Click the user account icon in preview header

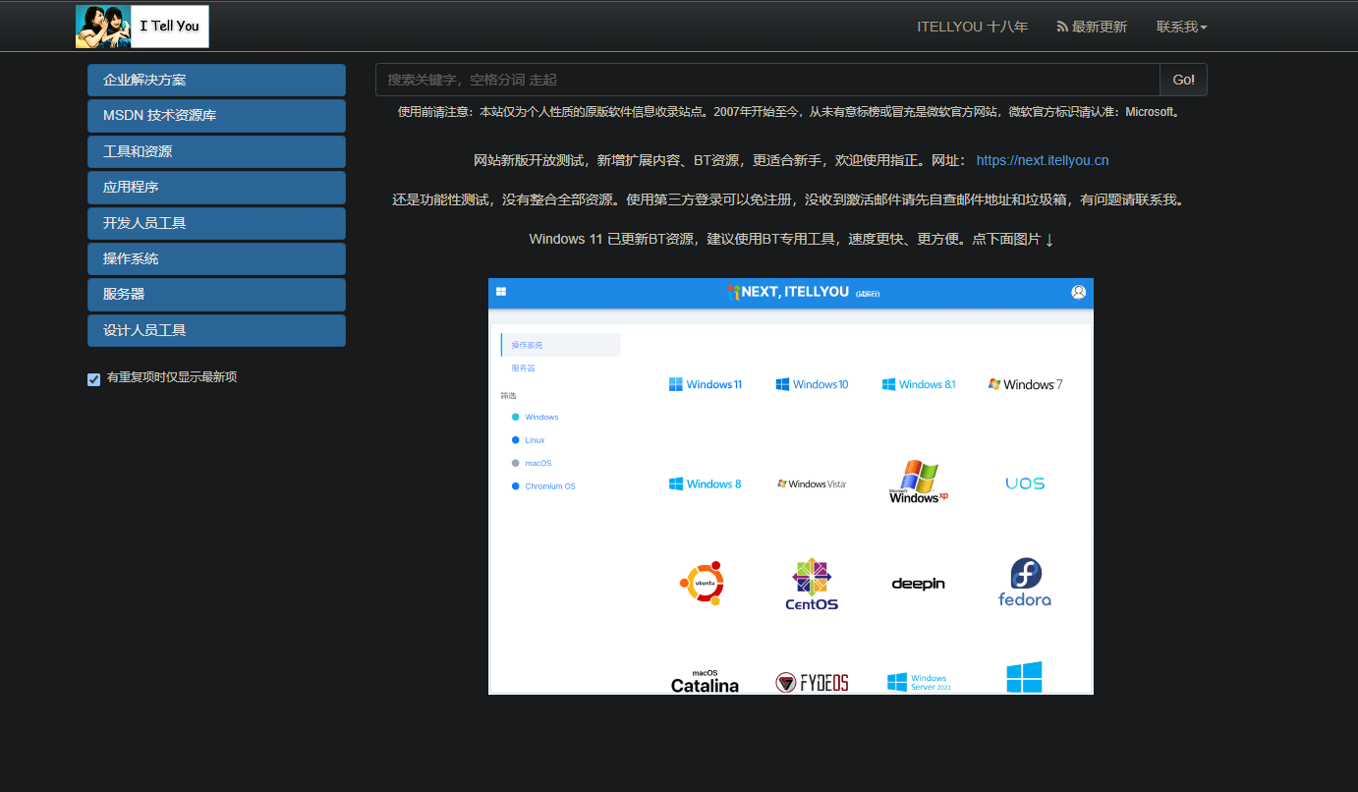pos(1078,292)
